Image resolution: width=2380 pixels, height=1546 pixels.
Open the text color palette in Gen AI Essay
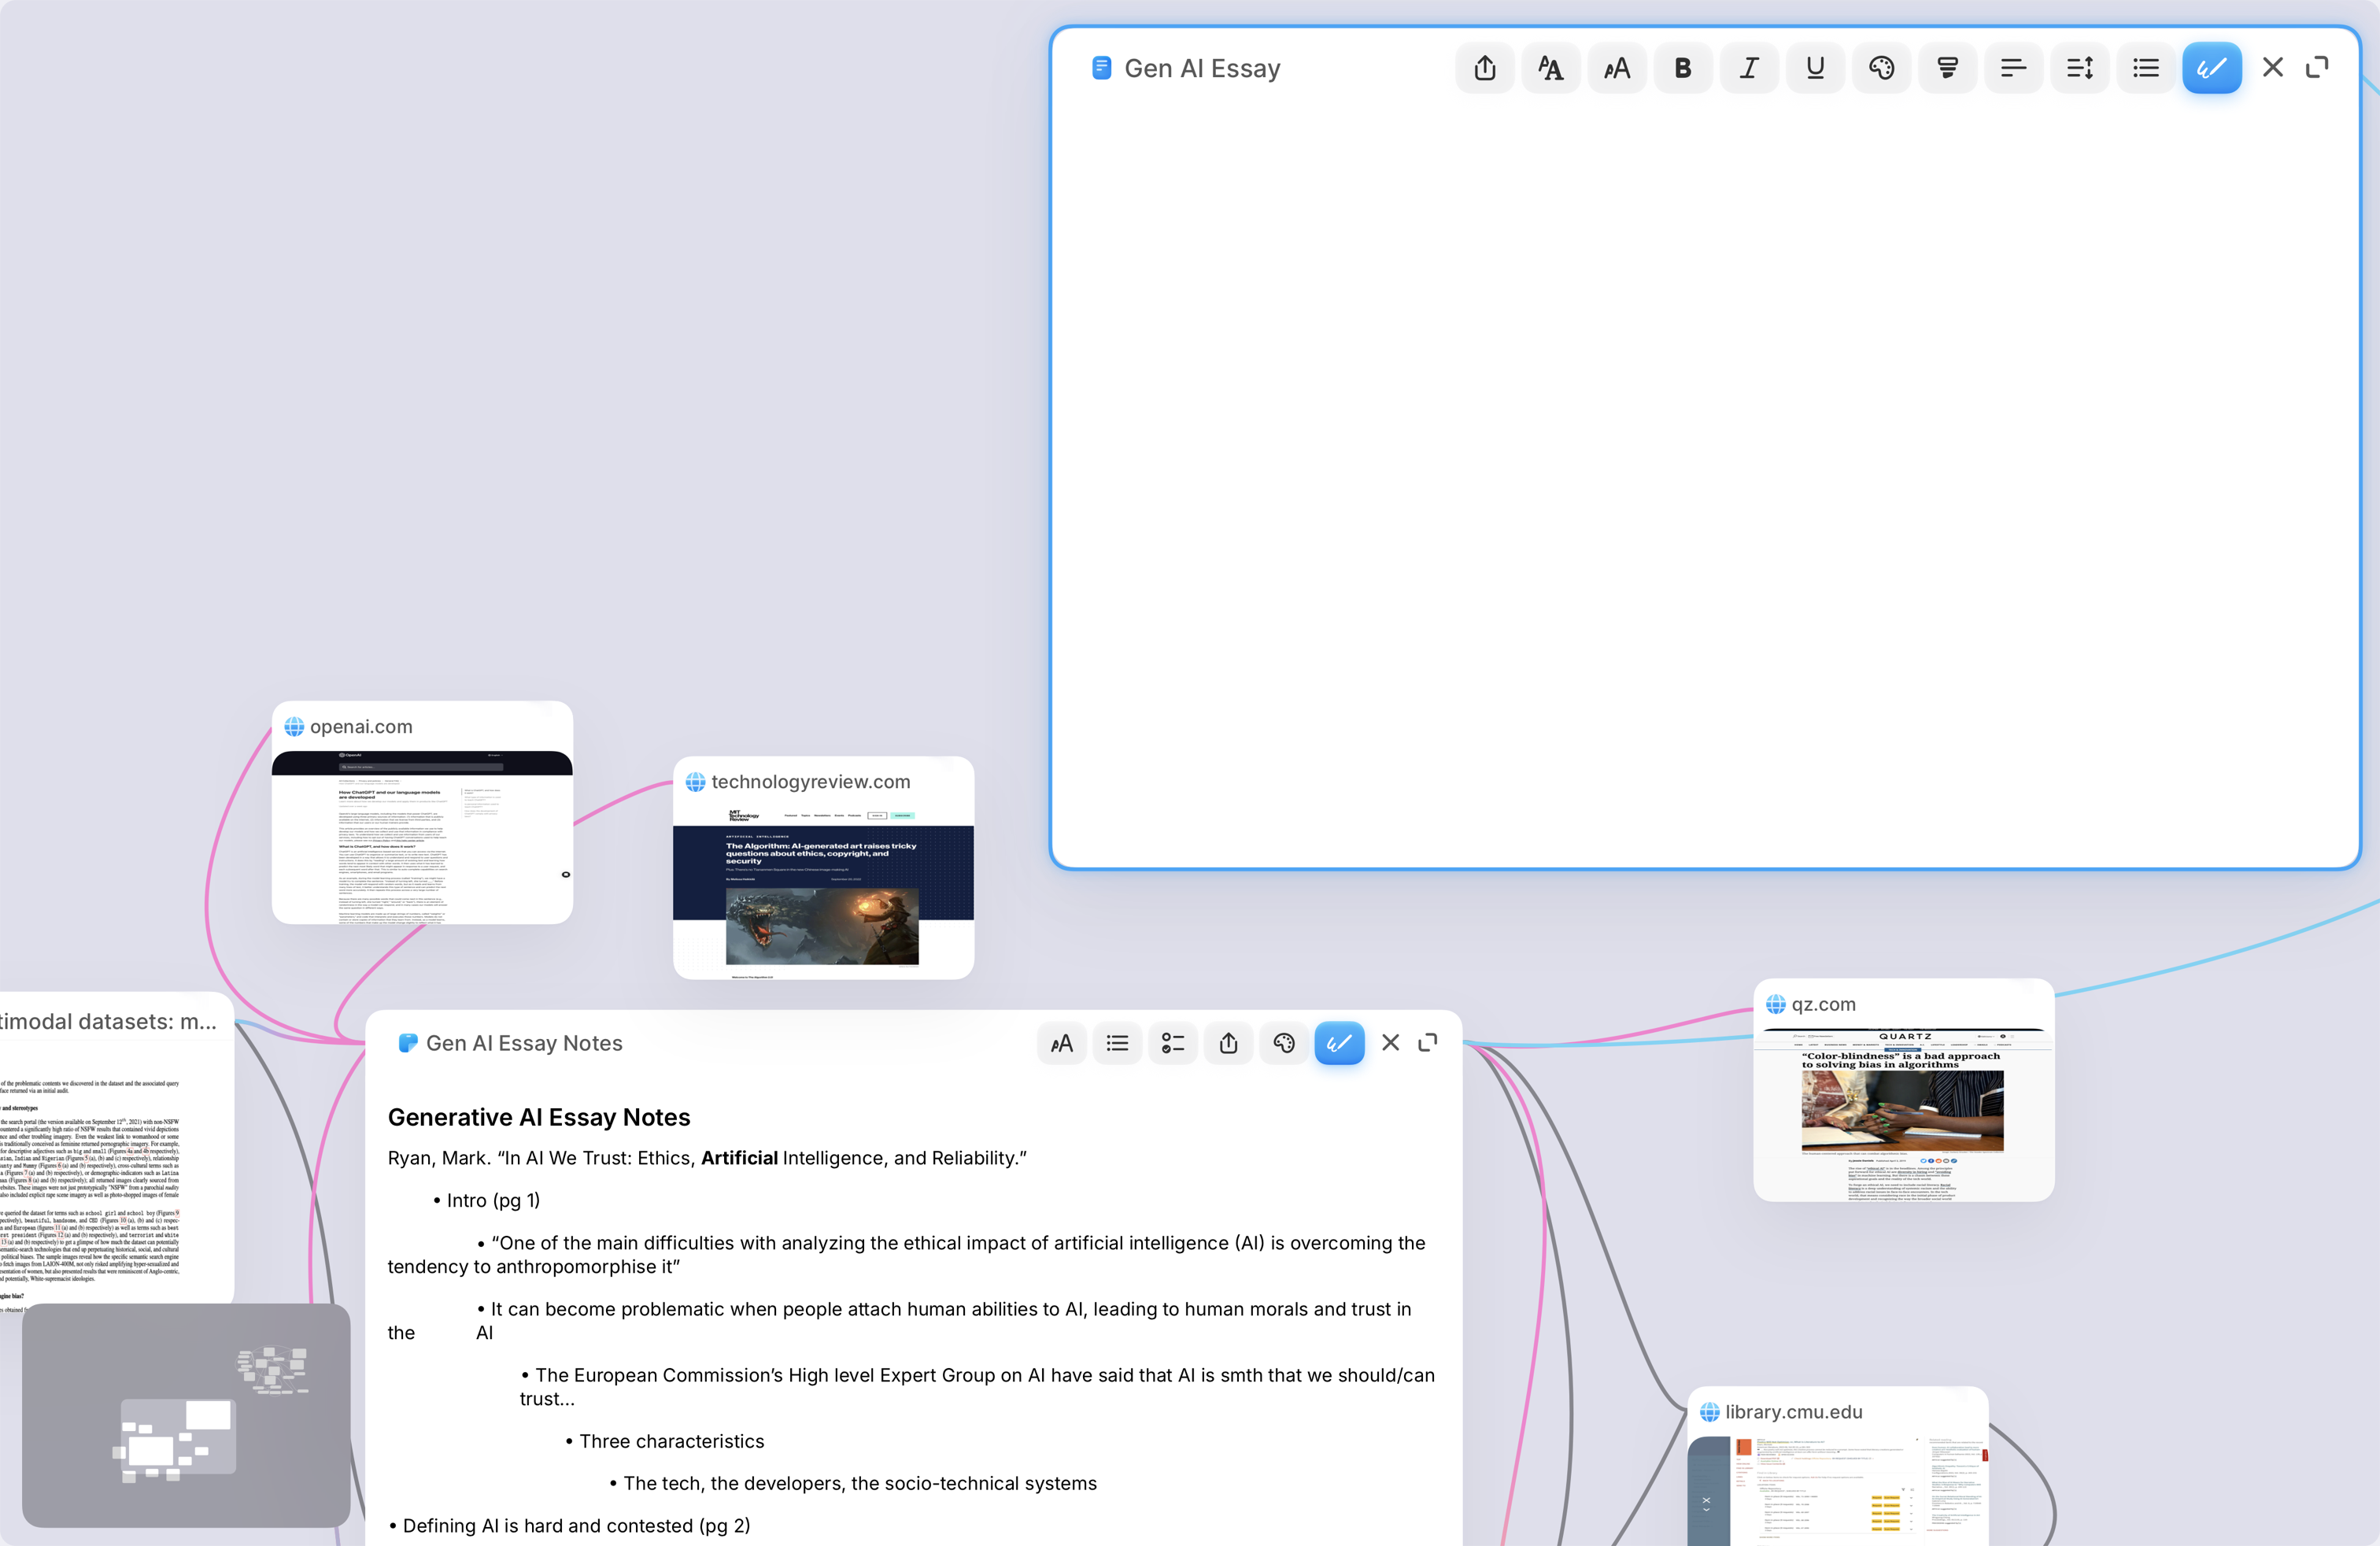point(1881,68)
